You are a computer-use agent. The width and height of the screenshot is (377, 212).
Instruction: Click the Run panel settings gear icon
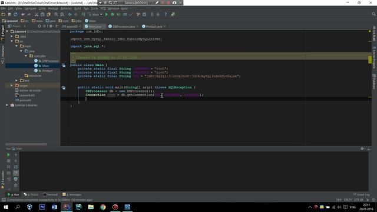362,149
